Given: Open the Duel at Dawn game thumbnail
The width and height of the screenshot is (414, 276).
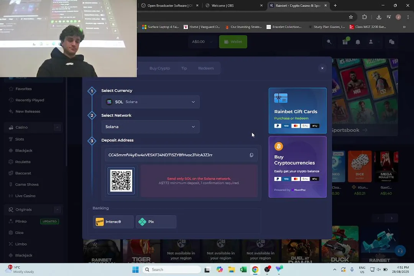Looking at the screenshot, I should (x=300, y=251).
